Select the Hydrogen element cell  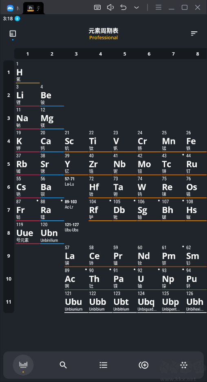click(28, 72)
